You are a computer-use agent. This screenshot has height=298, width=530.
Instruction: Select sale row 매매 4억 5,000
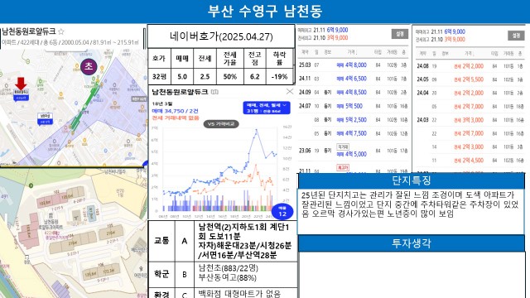pyautogui.click(x=354, y=151)
